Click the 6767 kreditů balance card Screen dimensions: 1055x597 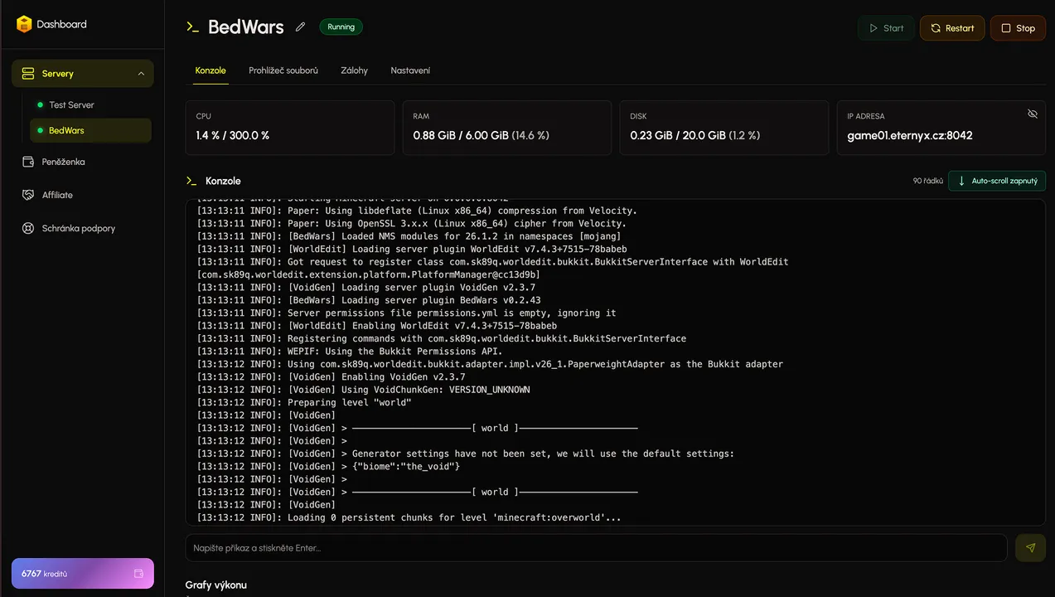pos(82,574)
